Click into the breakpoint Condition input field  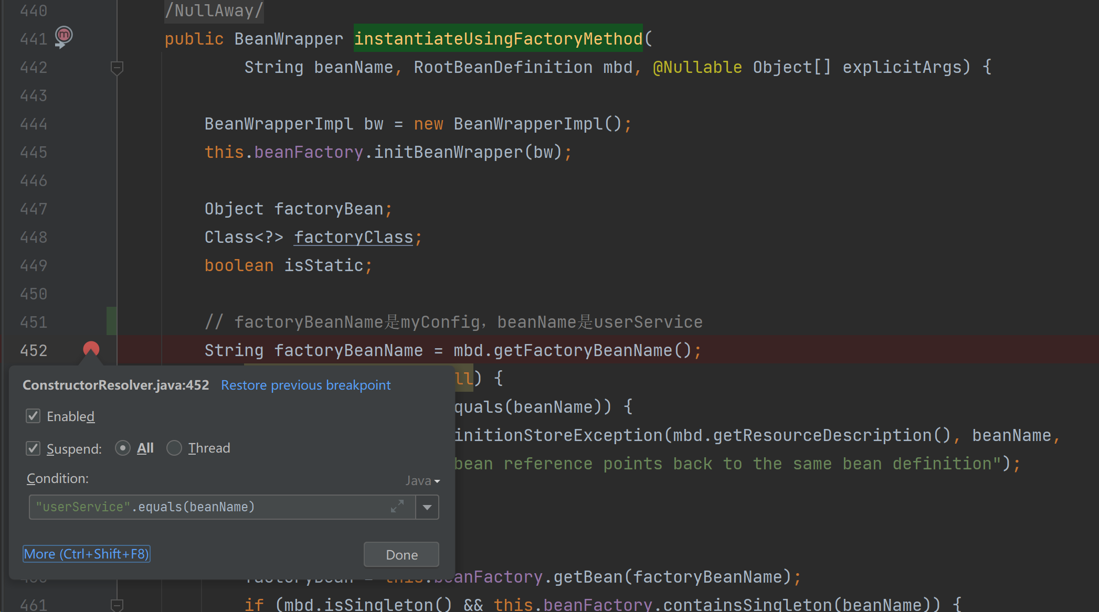point(210,507)
